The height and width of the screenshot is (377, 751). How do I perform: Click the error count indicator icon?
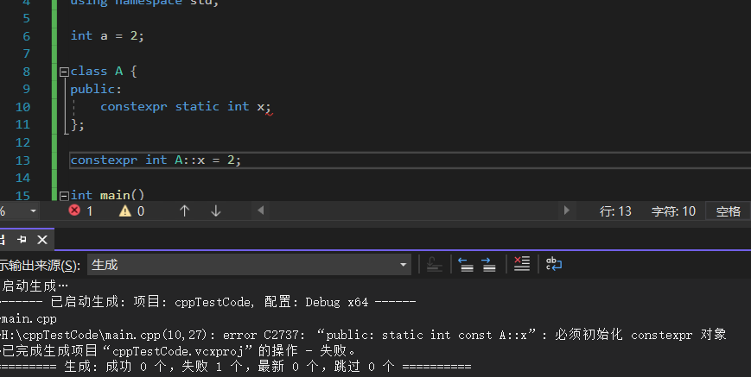coord(74,210)
